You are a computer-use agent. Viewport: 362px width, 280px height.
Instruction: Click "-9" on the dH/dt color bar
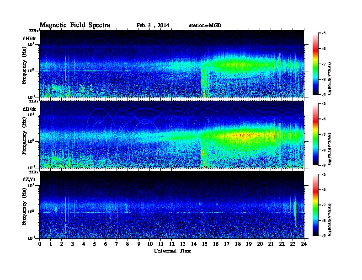pos(324,95)
